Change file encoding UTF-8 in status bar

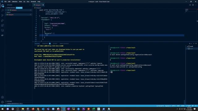tap(174, 106)
